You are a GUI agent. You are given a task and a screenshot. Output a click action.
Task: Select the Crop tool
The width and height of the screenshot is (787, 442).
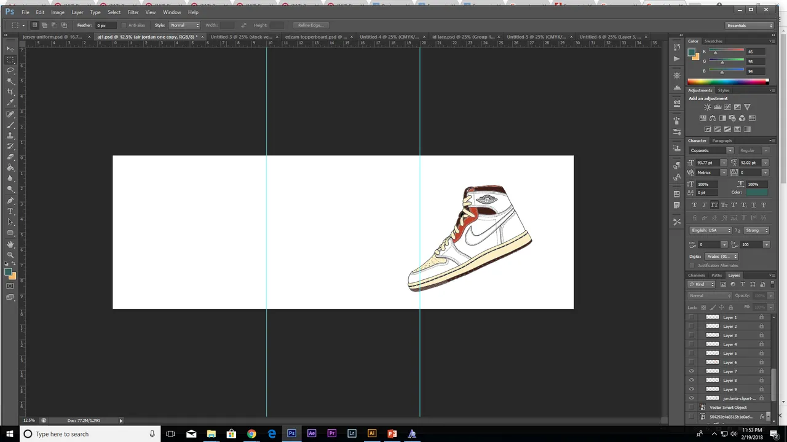[x=10, y=91]
